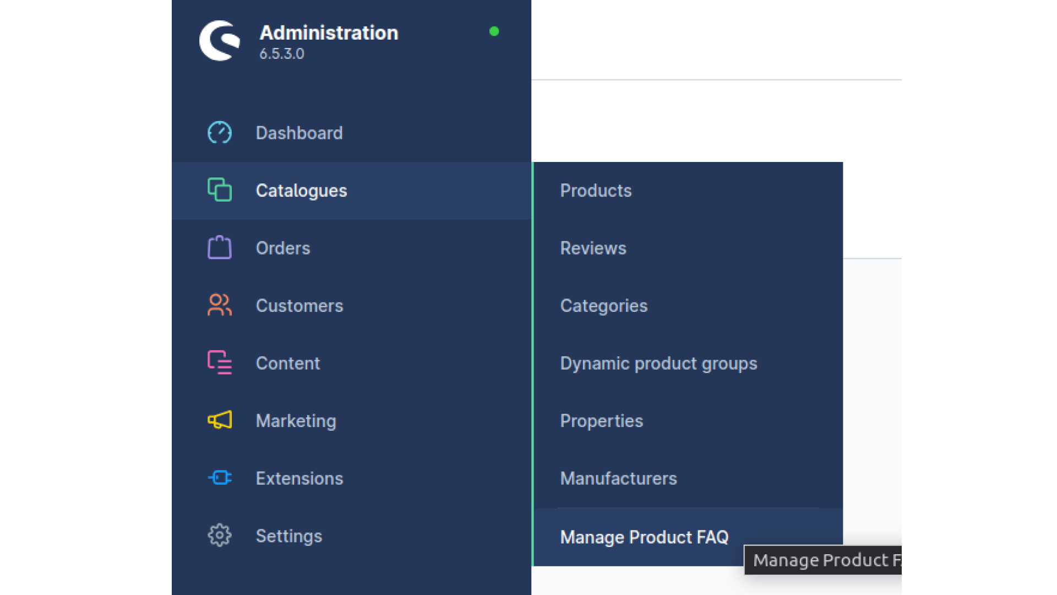Viewport: 1057px width, 595px height.
Task: Open Products in the Catalogues submenu
Action: [688, 191]
